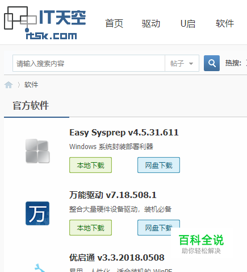Open the Easy Sysprep v4.5.31.611 title
Viewport: 247px width, 272px height.
coord(124,133)
